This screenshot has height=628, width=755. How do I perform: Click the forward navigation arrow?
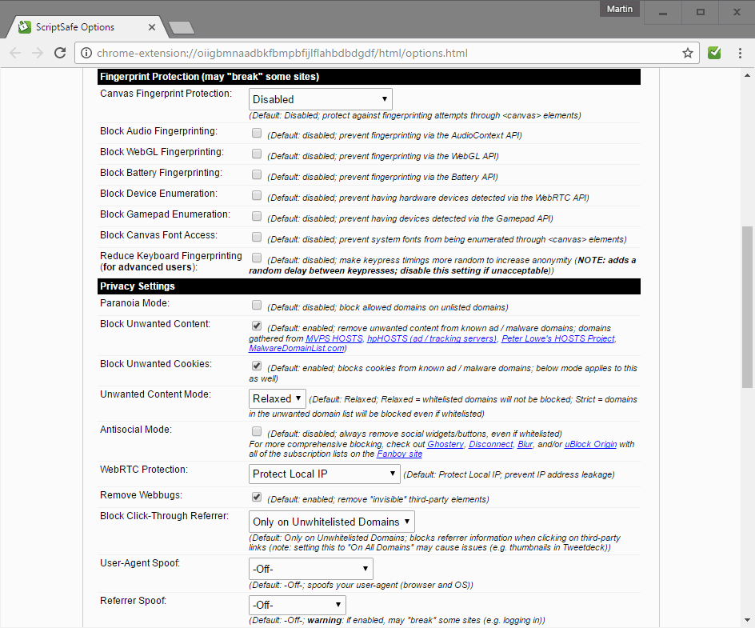pos(38,52)
